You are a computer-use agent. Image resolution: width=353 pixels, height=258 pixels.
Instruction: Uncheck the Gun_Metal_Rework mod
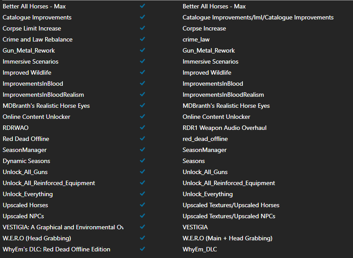(x=142, y=50)
